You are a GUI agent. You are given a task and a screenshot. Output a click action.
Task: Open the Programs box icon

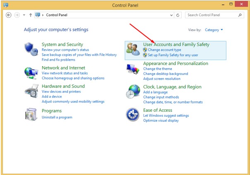pos(31,115)
